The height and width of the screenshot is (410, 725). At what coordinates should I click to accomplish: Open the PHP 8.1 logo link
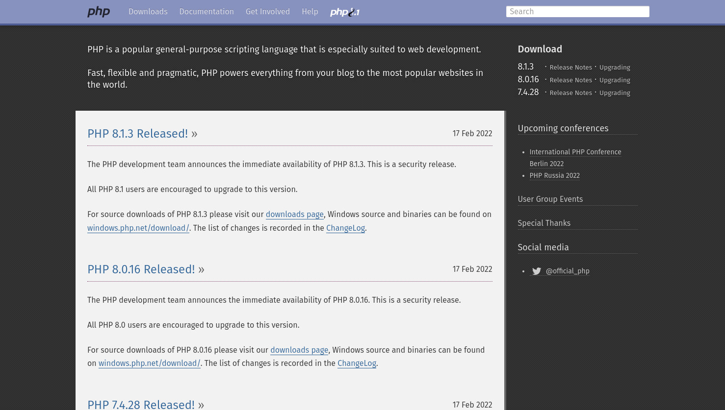[x=345, y=12]
